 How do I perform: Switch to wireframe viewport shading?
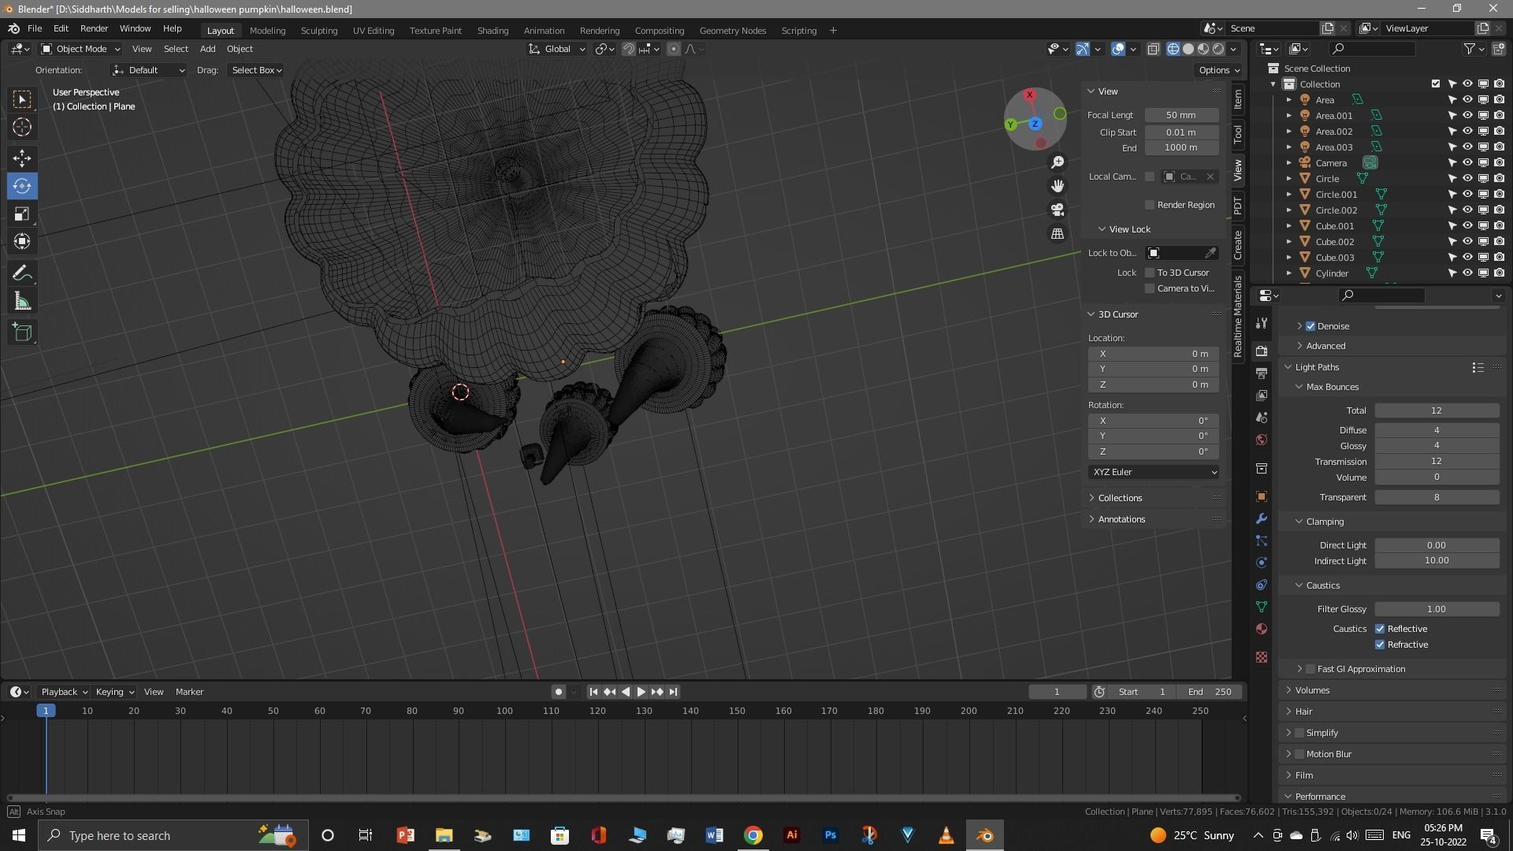[x=1173, y=49]
